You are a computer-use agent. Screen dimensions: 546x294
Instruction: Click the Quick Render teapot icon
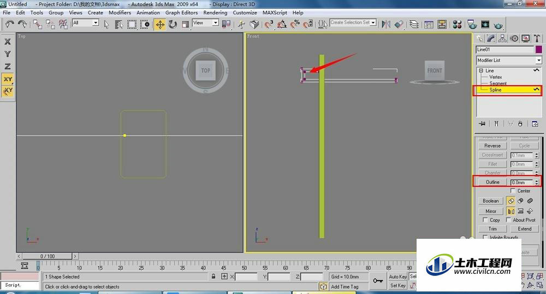click(x=498, y=24)
